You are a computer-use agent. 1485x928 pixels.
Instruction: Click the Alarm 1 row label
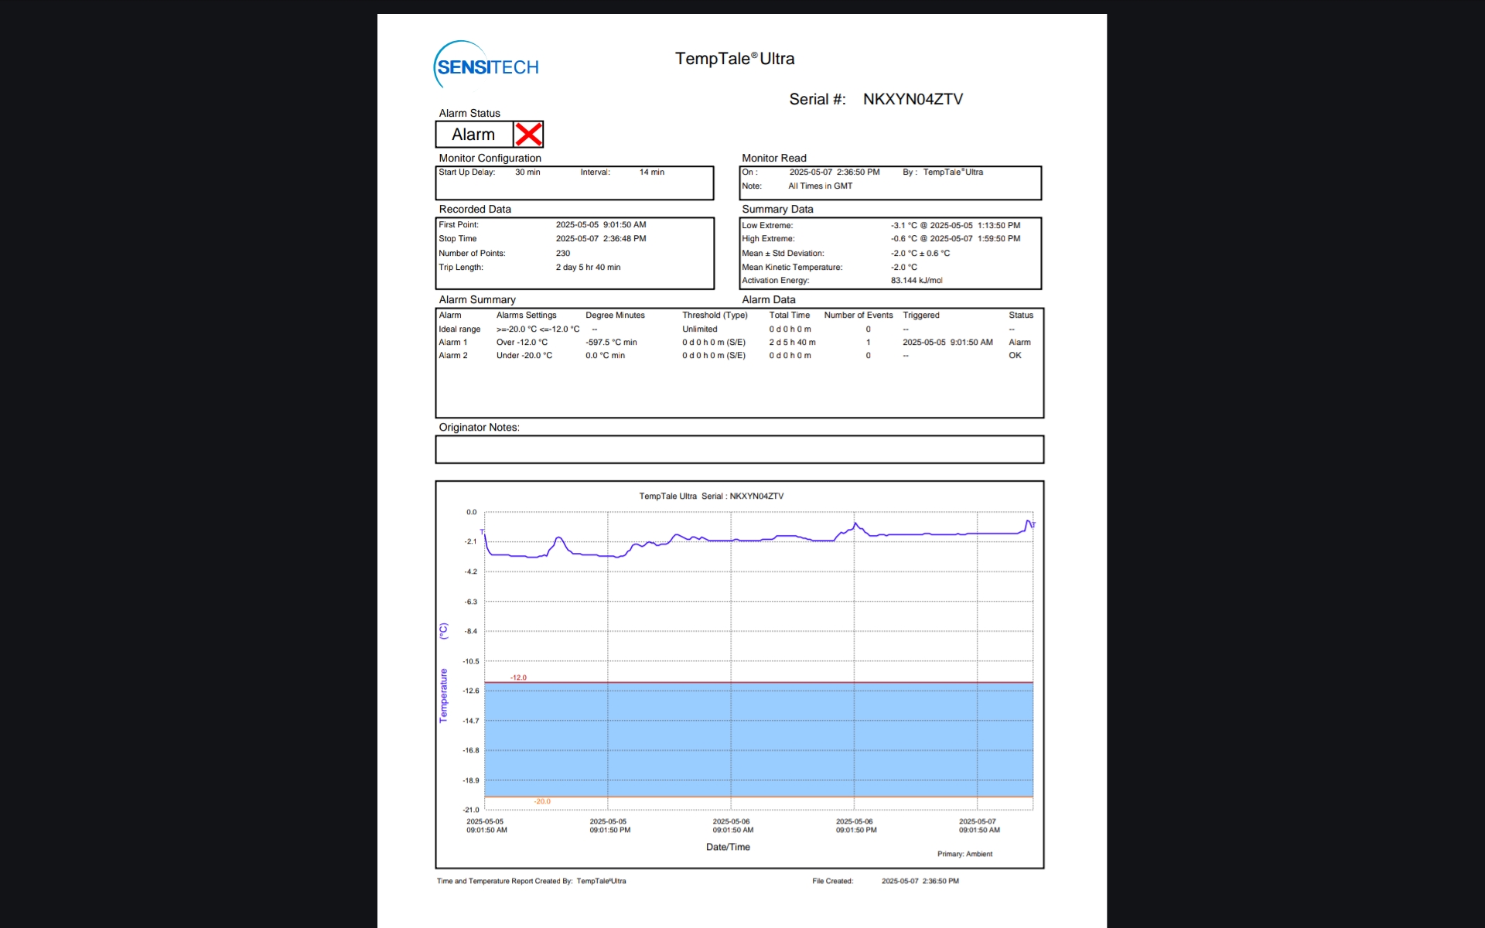pyautogui.click(x=452, y=343)
